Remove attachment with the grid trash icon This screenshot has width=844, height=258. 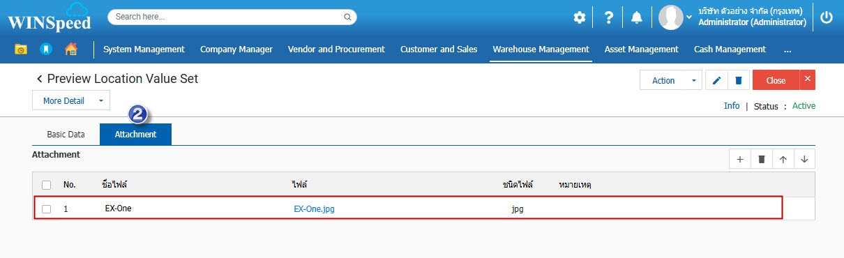point(761,159)
